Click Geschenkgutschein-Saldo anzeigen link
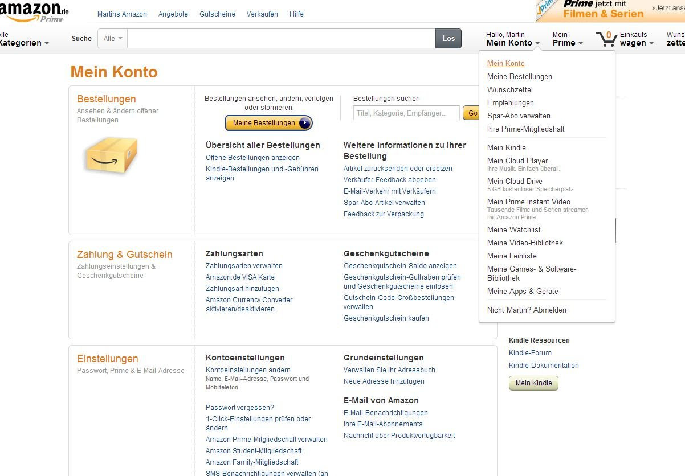 [x=400, y=266]
